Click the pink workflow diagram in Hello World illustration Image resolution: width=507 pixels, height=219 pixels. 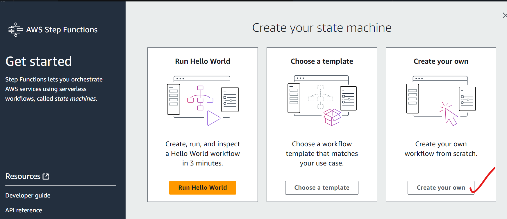click(200, 98)
